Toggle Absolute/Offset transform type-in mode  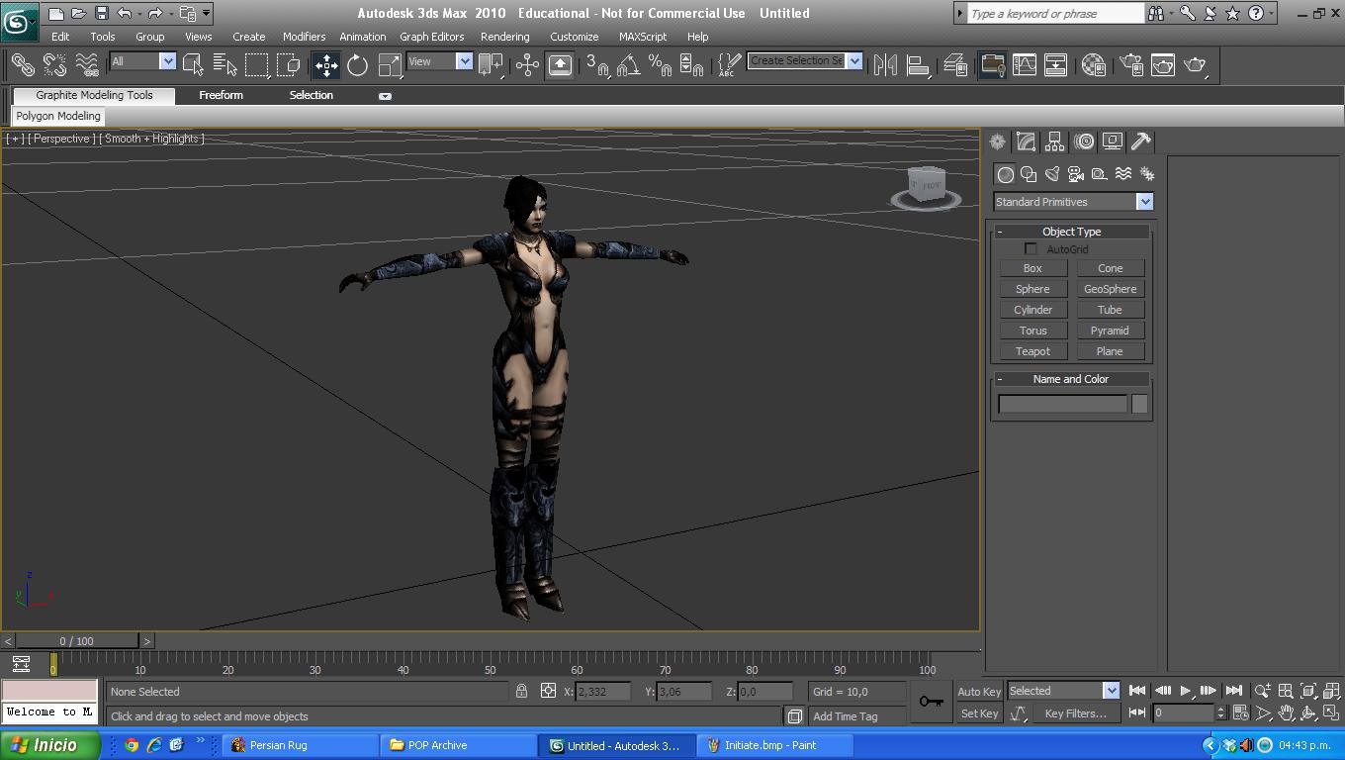point(548,692)
